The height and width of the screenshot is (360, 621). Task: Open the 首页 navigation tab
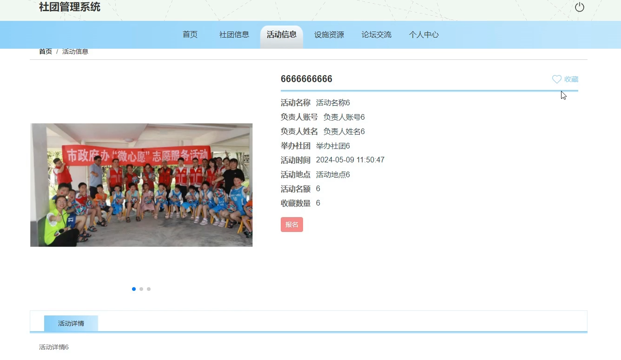click(190, 34)
